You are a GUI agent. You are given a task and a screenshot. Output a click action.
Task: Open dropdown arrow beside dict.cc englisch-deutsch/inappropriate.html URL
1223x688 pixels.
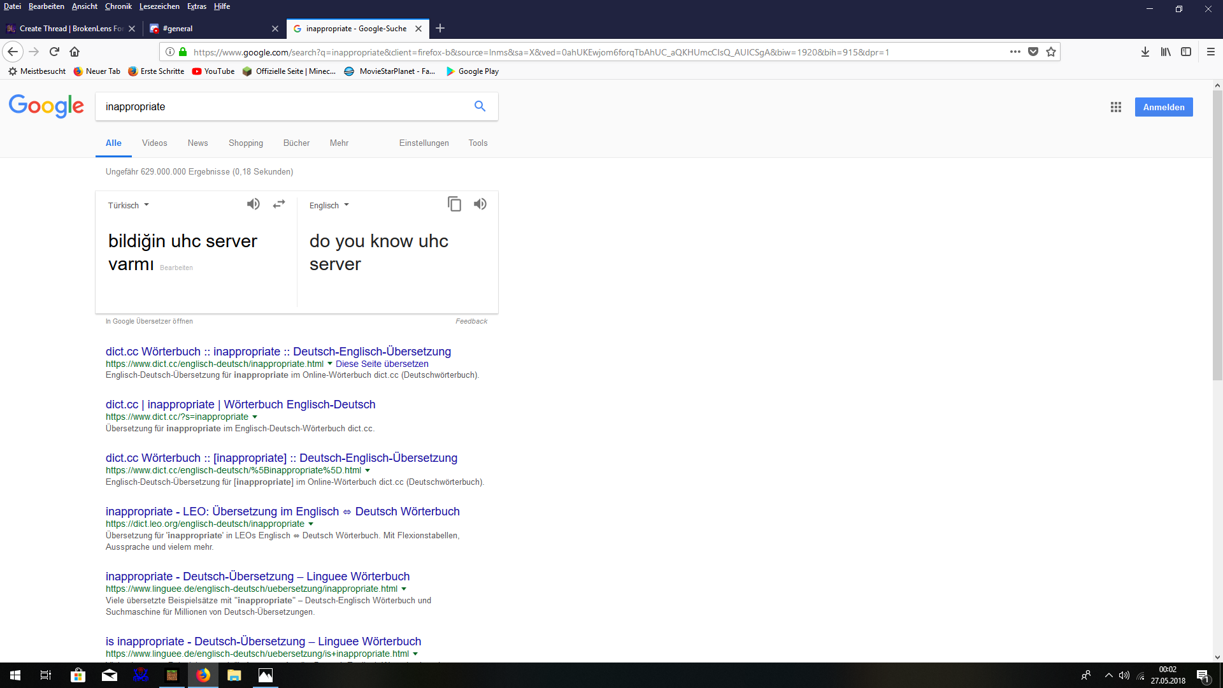330,364
